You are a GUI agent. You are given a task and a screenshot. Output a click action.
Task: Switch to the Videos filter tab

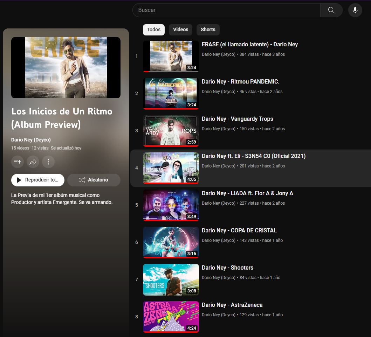pos(180,29)
